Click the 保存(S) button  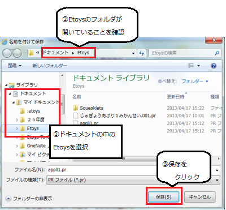pyautogui.click(x=163, y=197)
